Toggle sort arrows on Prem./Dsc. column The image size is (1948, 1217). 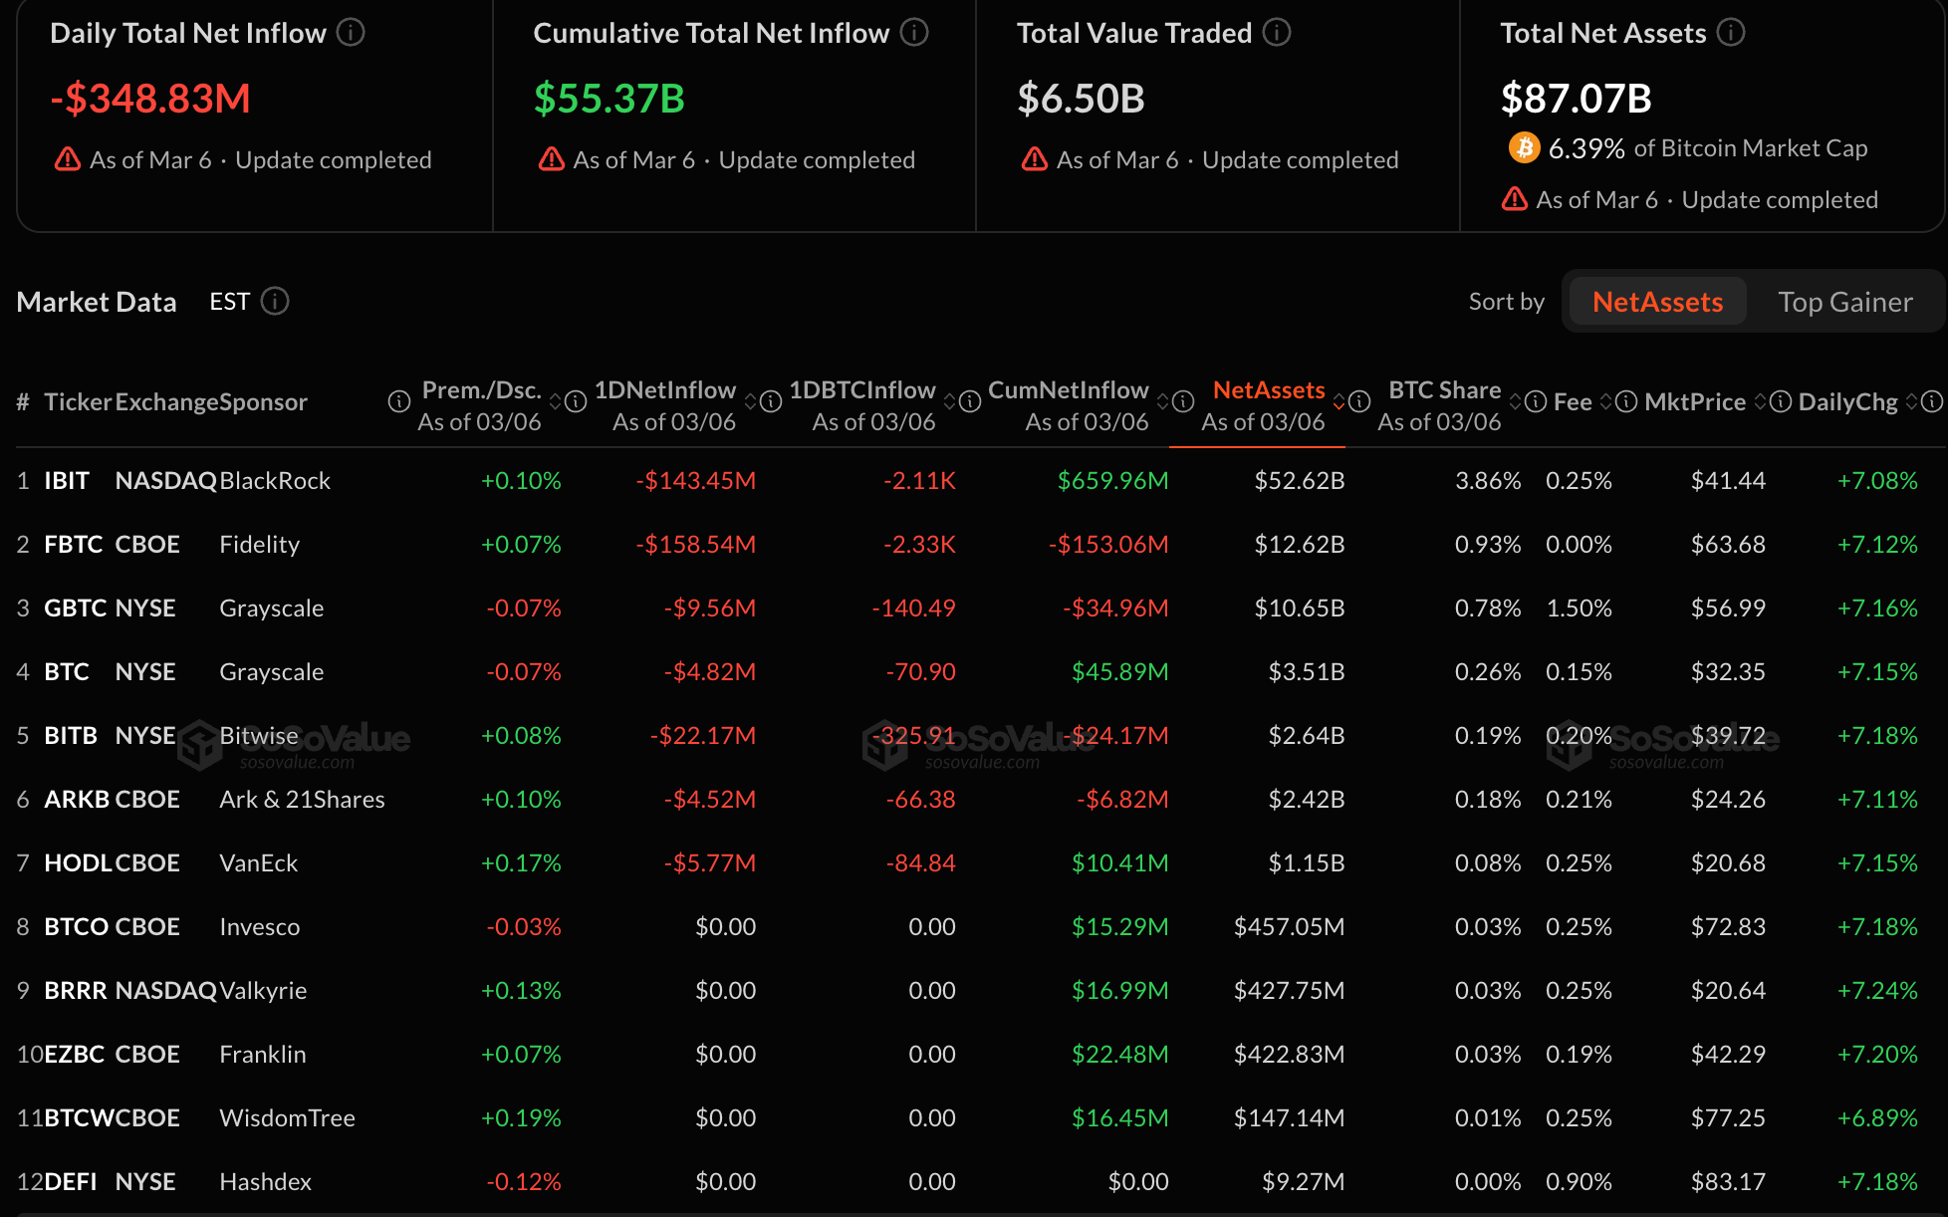(x=556, y=401)
